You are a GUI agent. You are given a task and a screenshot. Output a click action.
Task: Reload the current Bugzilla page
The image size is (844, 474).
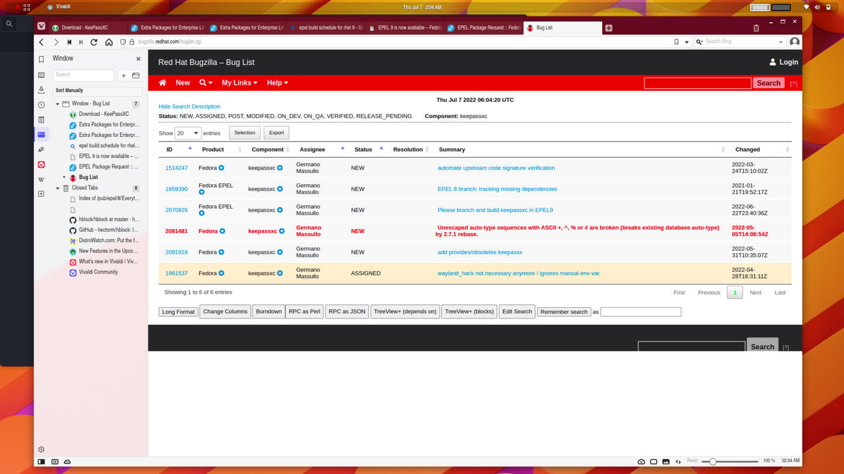point(94,42)
